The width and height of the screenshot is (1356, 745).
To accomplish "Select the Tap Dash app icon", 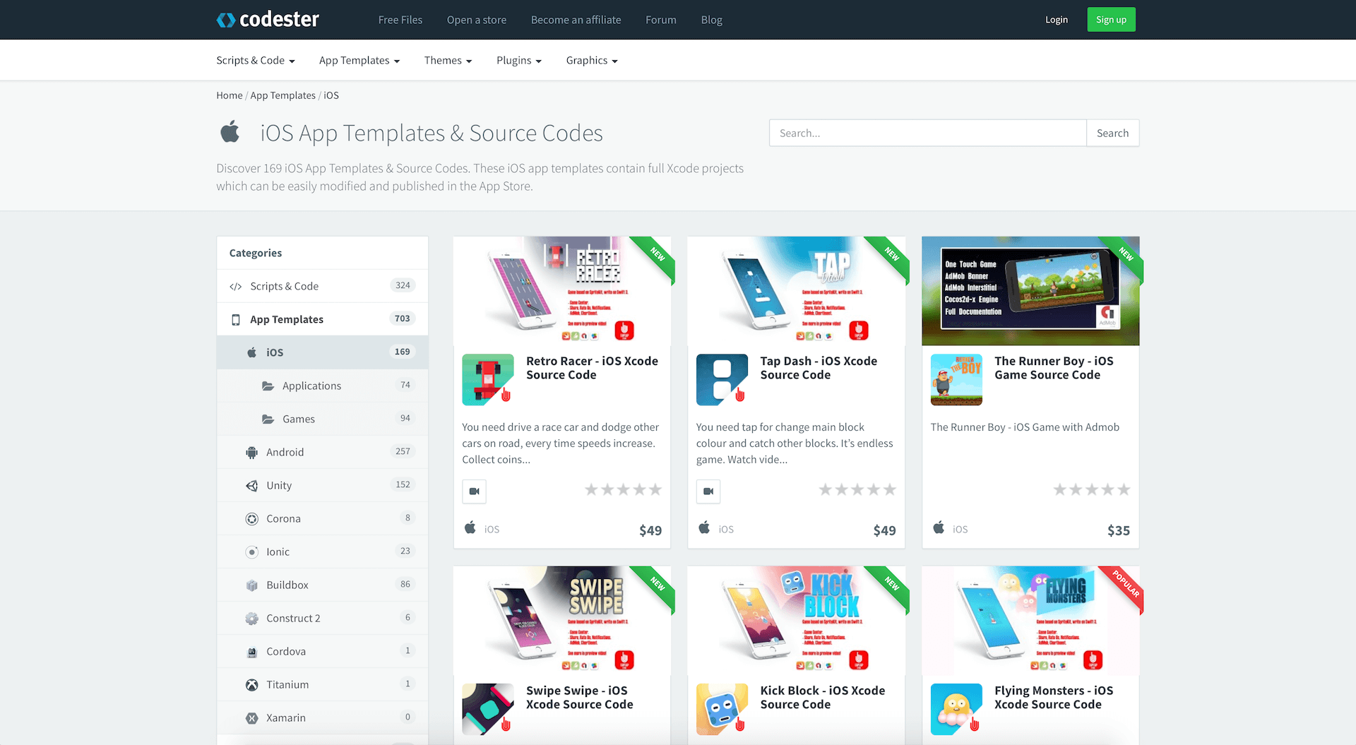I will coord(722,380).
